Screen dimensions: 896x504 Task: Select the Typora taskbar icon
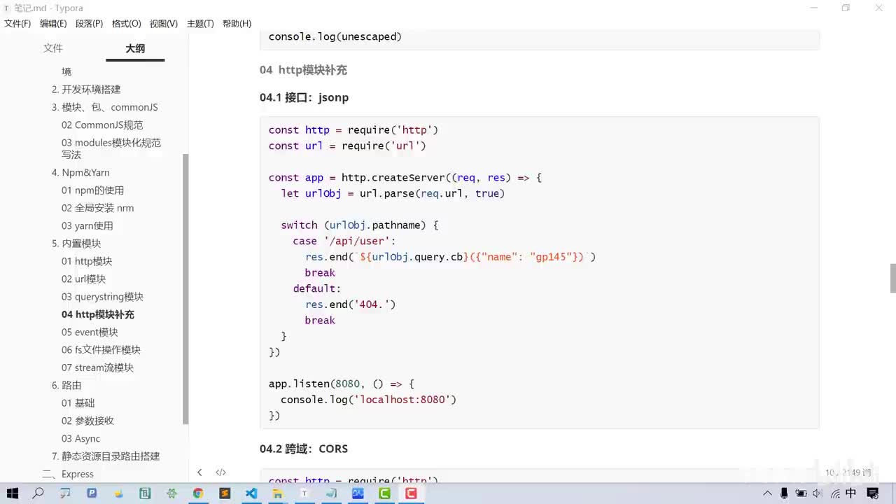(304, 493)
